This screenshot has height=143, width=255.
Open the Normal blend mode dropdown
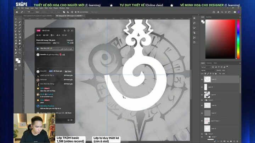(208, 70)
